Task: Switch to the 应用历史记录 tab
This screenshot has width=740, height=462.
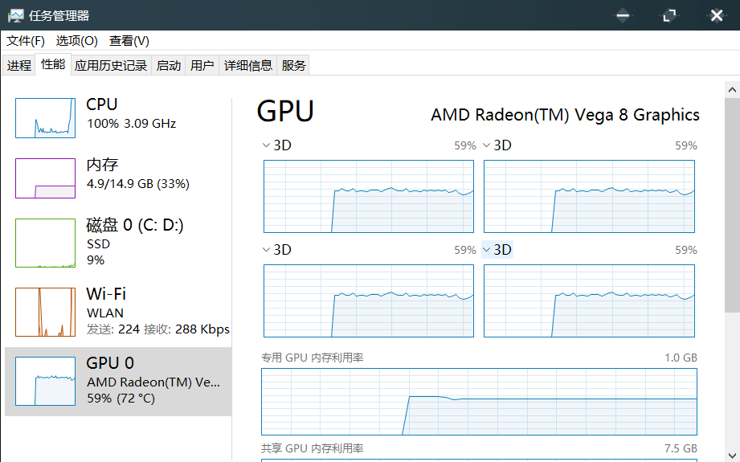Action: (111, 65)
